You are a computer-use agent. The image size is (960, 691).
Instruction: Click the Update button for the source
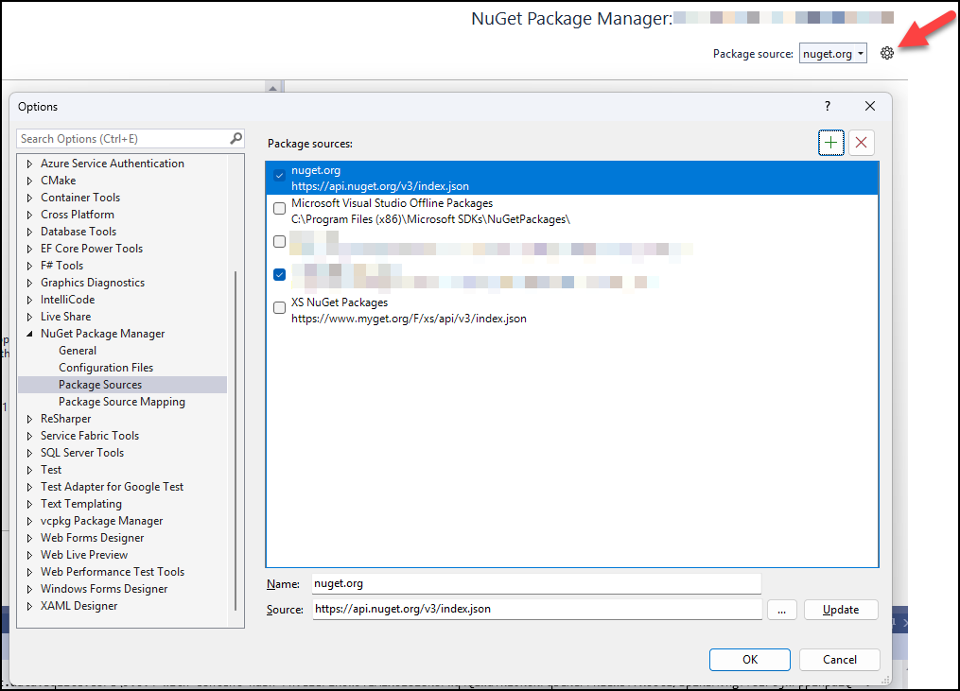click(840, 609)
